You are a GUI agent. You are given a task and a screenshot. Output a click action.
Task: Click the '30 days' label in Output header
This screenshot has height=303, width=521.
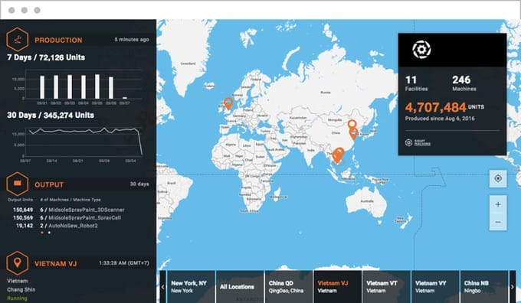click(x=139, y=184)
